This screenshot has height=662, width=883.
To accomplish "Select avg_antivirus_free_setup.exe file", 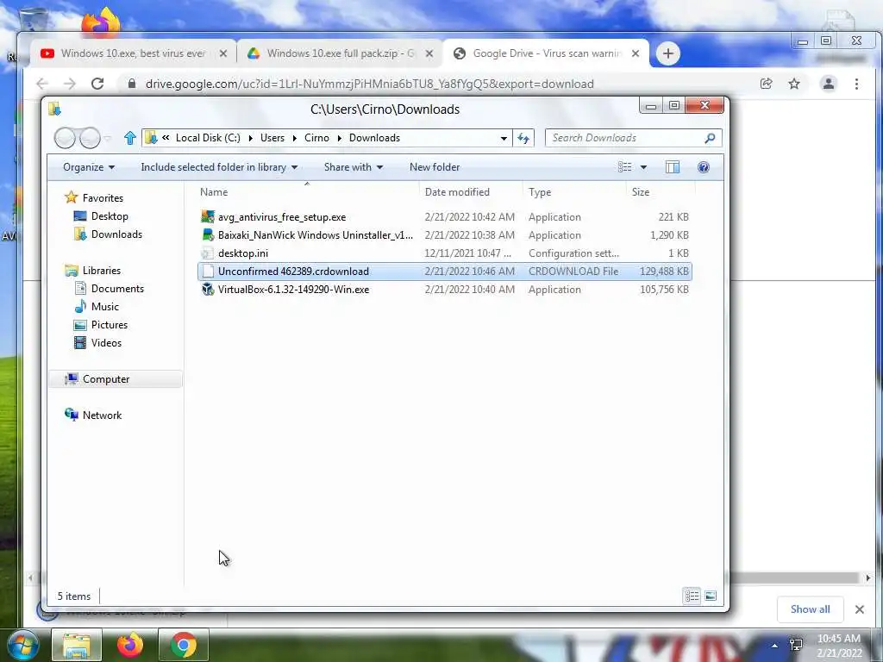I will click(444, 216).
